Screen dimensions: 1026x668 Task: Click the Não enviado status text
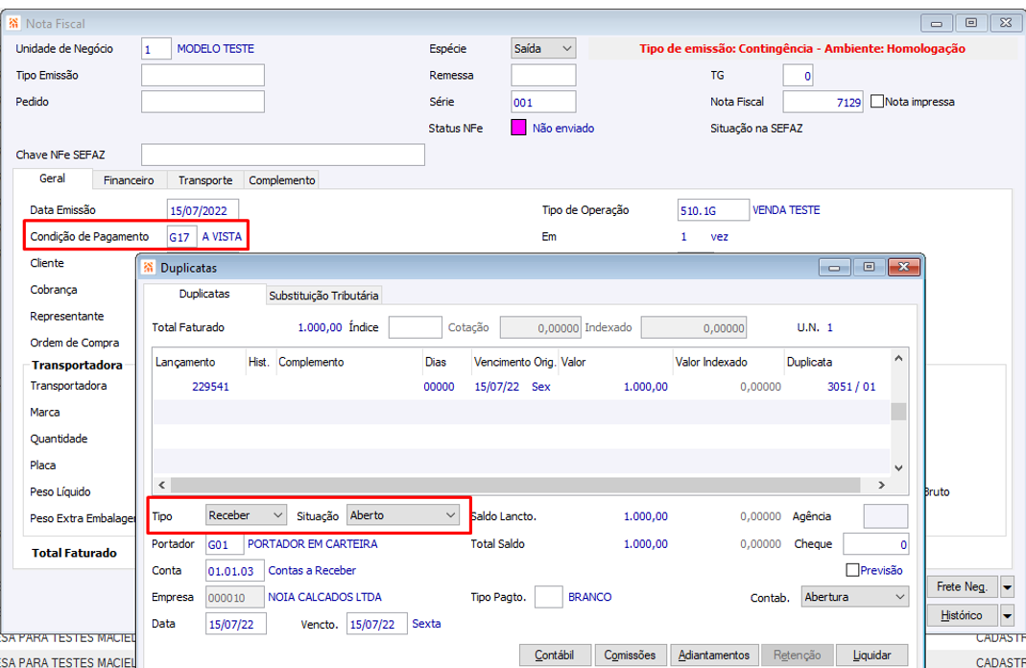click(563, 129)
